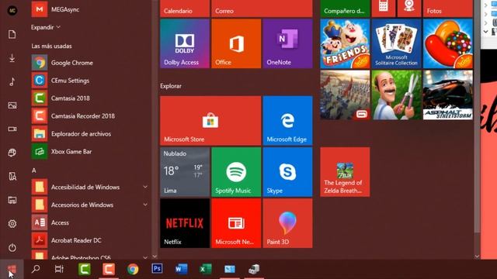Open the Microsoft Store tile
The image size is (497, 279).
coord(210,121)
